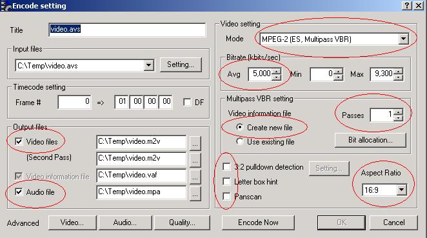Decrease Max bitrate with down arrow
Screen dimensions: 427x238
point(398,77)
